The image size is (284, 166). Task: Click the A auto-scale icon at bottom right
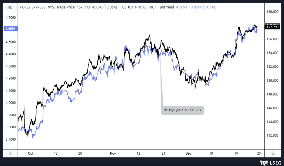[x=273, y=153]
